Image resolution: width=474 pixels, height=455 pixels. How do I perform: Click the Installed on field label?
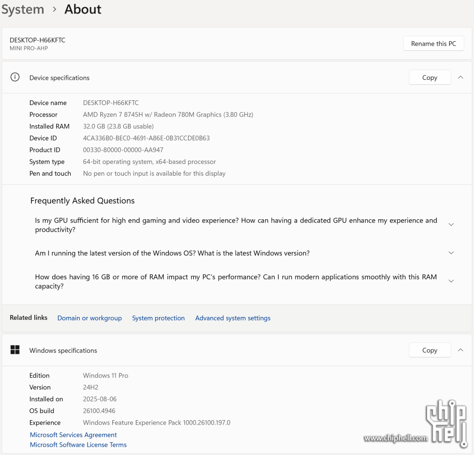[x=46, y=399]
